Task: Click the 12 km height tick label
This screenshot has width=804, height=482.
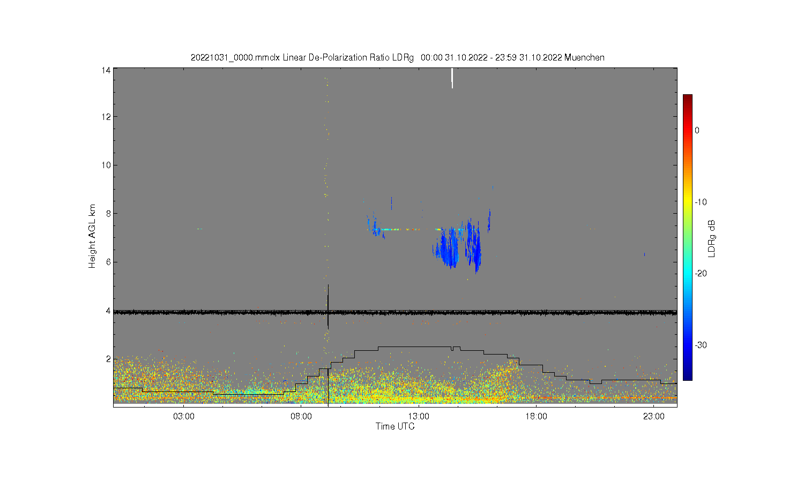Action: click(x=106, y=117)
